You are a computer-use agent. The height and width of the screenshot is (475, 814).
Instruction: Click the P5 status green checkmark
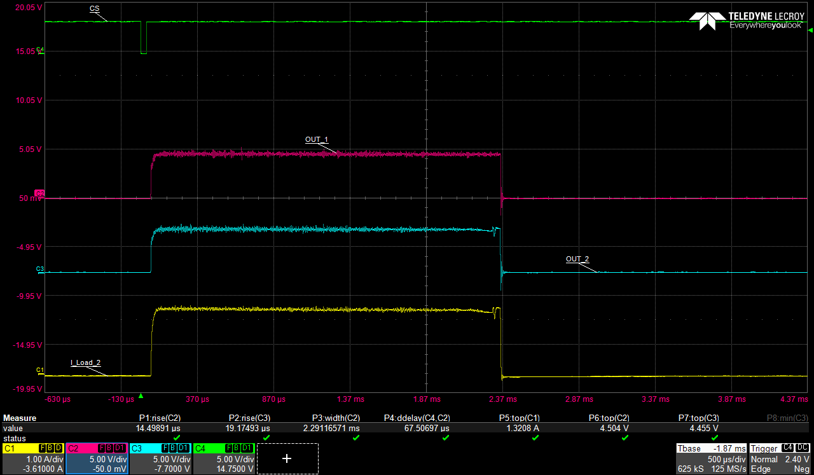(535, 438)
